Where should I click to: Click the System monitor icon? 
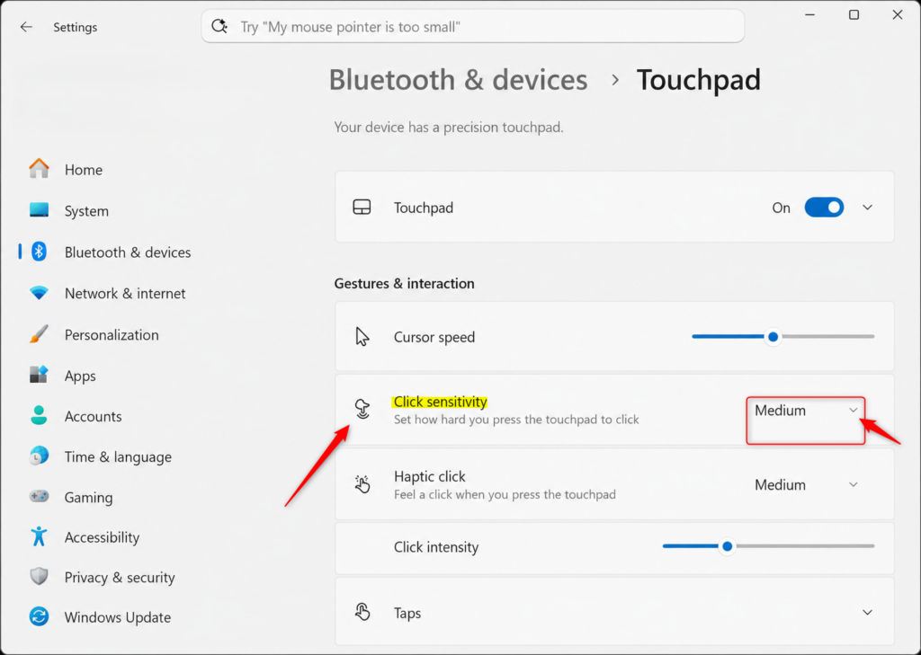(39, 210)
